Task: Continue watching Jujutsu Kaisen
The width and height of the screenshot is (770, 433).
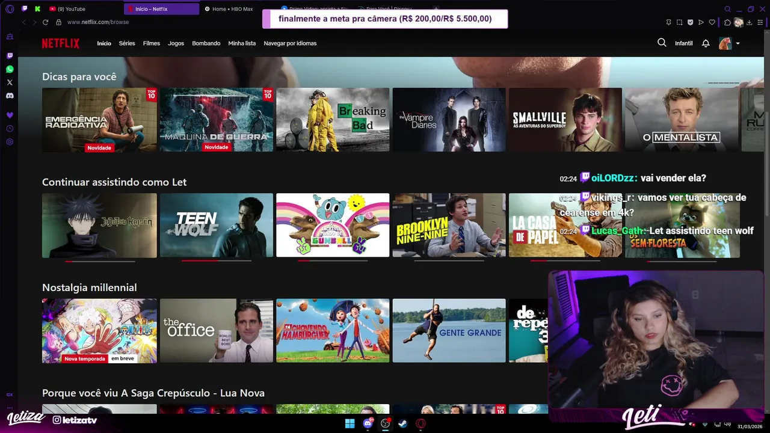Action: (x=99, y=226)
